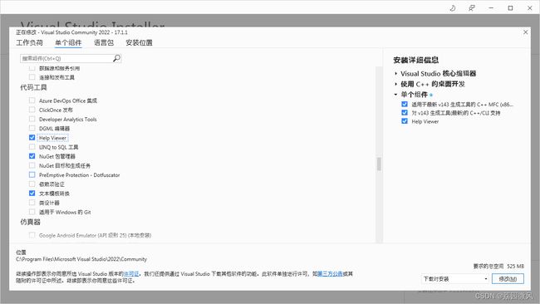Tick the ClickOnce 发布 checkbox
Screen dimensions: 540x304
[32, 110]
